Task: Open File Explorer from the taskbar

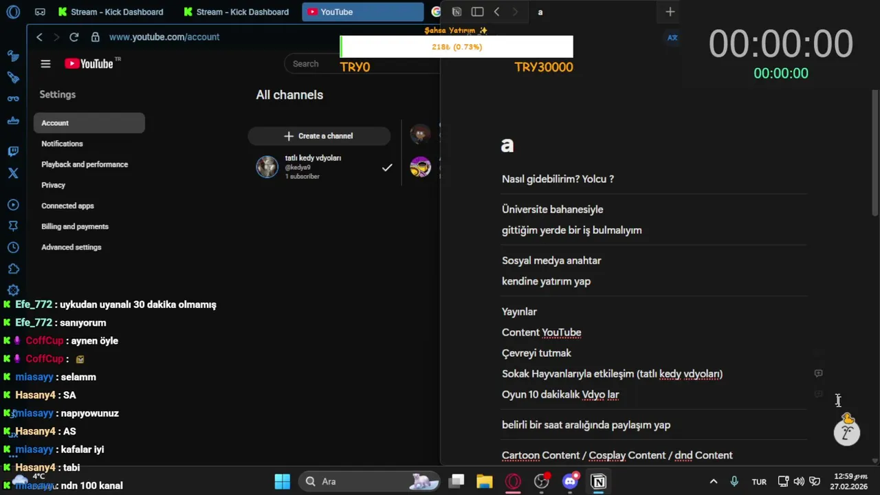Action: (485, 481)
